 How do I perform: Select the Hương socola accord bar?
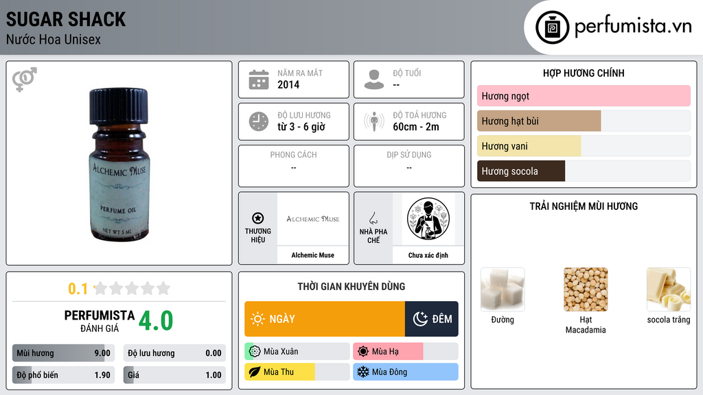click(584, 171)
